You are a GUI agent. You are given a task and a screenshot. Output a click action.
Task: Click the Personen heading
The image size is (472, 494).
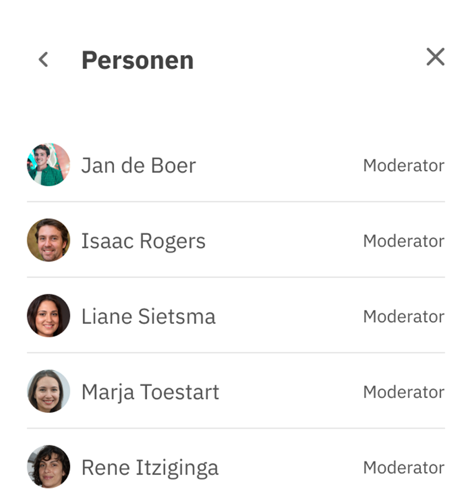point(138,60)
